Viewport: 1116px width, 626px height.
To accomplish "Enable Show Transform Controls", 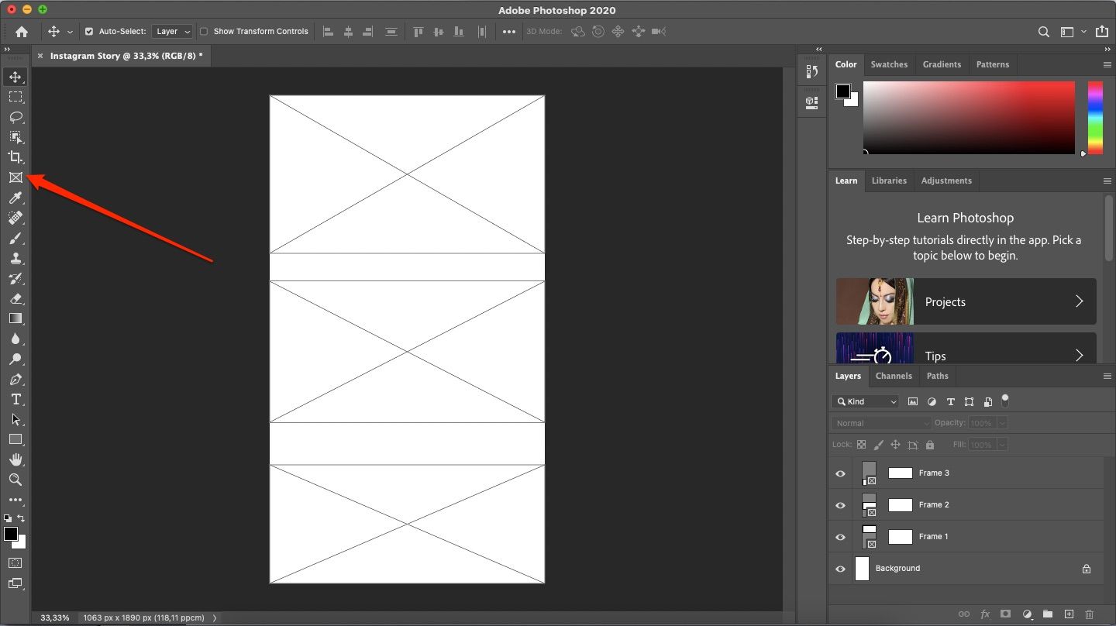I will click(x=204, y=31).
